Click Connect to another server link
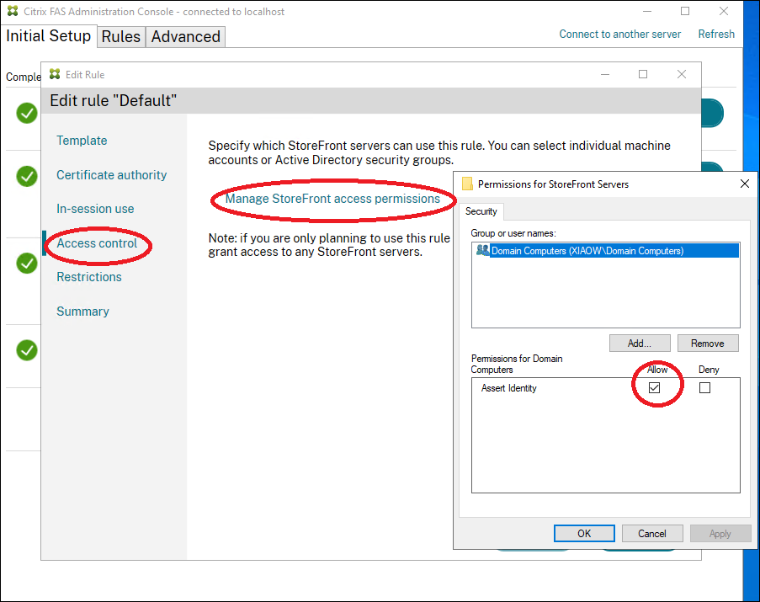The width and height of the screenshot is (760, 602). (x=620, y=34)
